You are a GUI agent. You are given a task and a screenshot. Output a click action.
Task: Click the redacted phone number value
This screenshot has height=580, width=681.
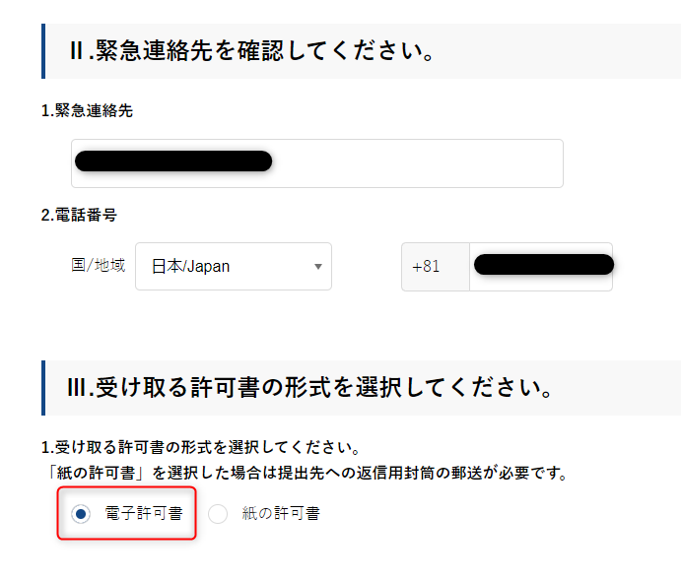(544, 264)
